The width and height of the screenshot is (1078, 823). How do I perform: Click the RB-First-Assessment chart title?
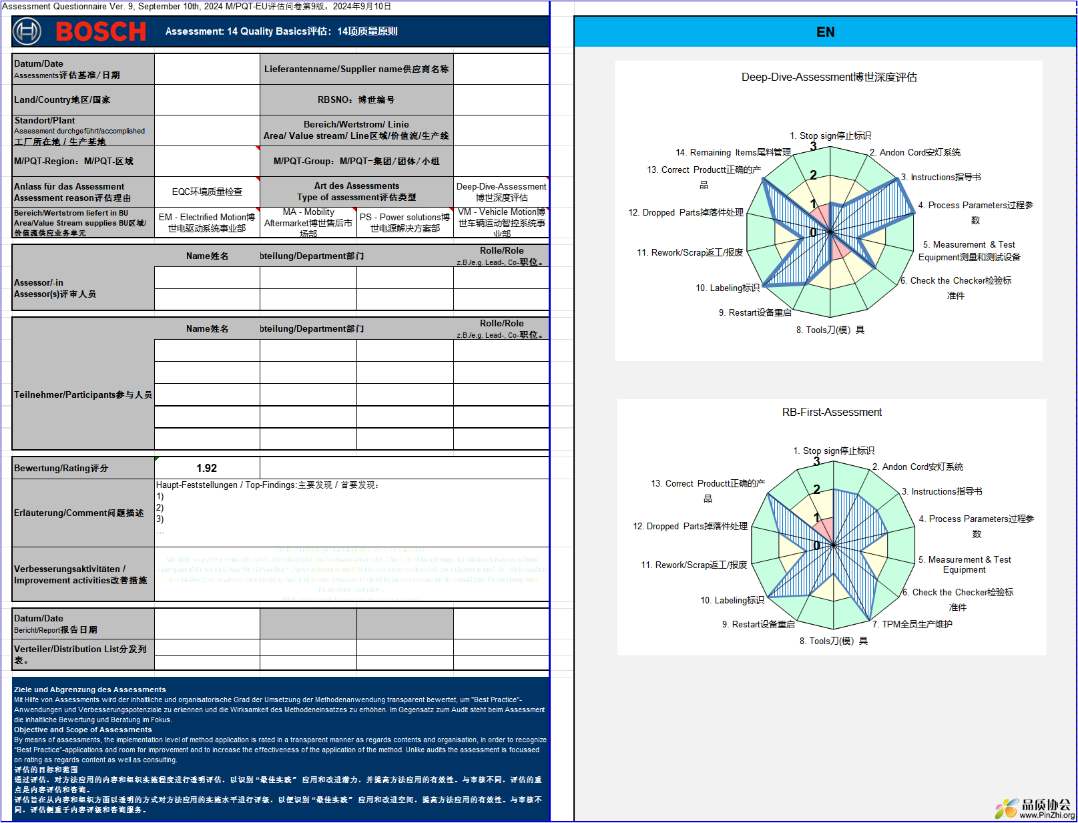[832, 412]
